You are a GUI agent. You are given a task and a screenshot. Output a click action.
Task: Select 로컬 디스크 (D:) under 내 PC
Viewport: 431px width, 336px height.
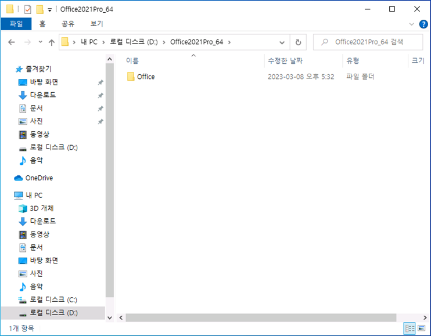pyautogui.click(x=53, y=313)
